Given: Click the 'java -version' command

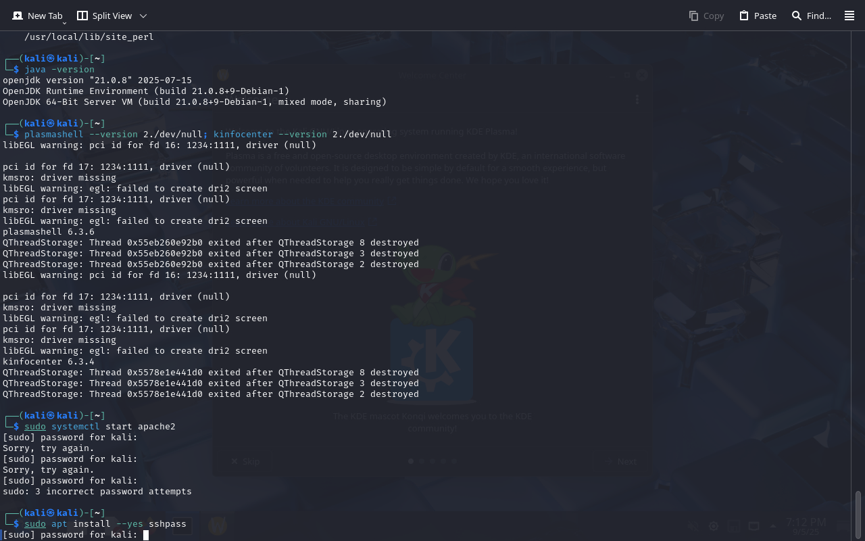Looking at the screenshot, I should (x=59, y=70).
